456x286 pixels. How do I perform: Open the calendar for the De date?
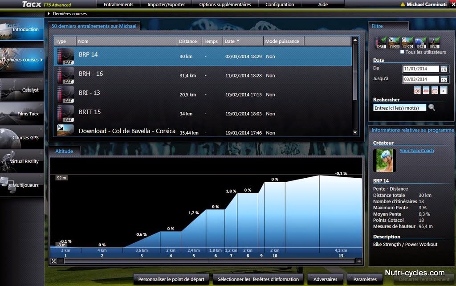coord(444,69)
